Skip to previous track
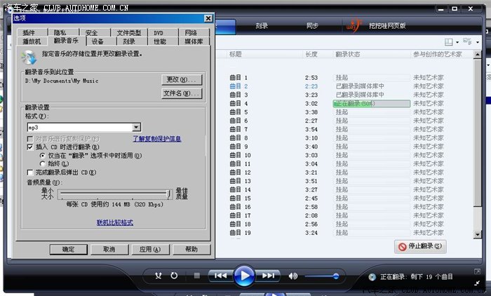 point(220,276)
